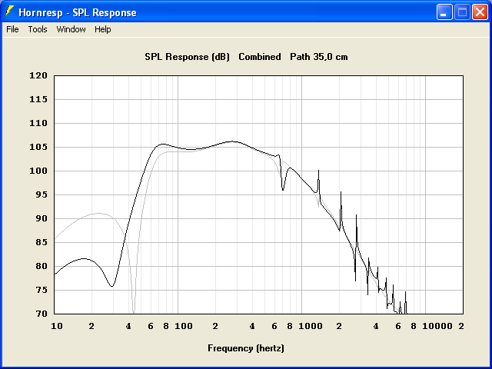Click the 95 dB y-axis value

coord(42,194)
